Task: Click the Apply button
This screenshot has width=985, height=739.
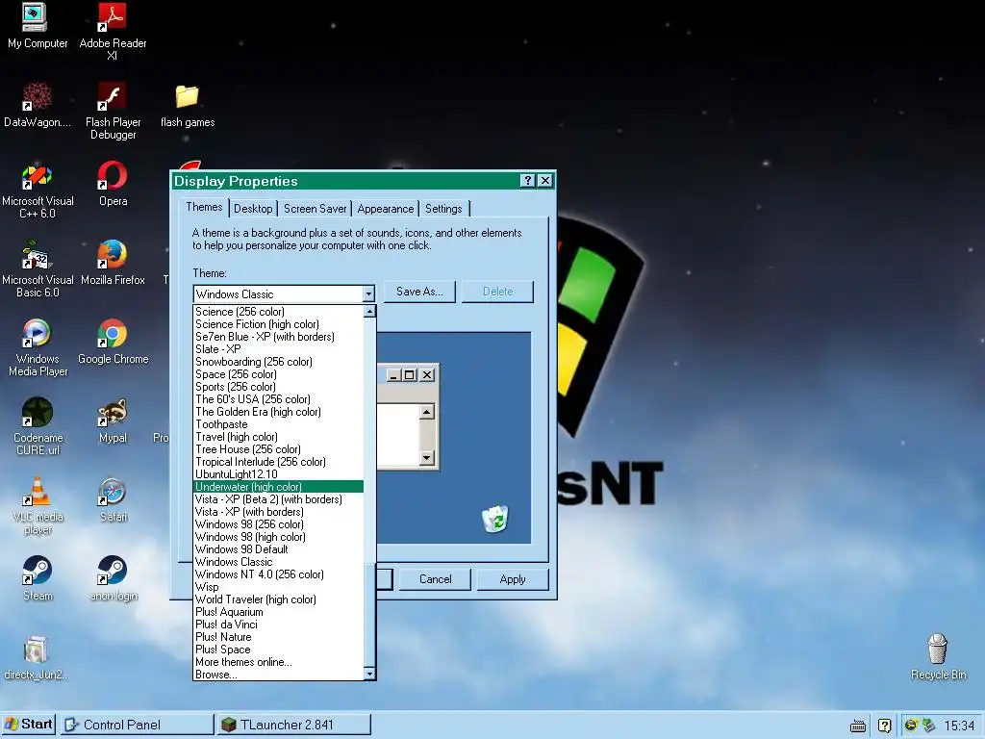Action: (x=513, y=579)
